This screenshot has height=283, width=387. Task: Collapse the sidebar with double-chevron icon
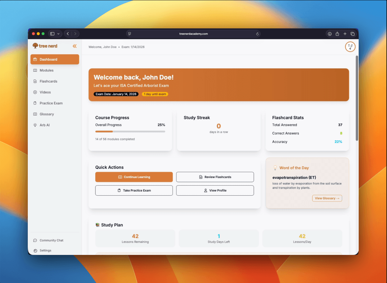click(74, 46)
